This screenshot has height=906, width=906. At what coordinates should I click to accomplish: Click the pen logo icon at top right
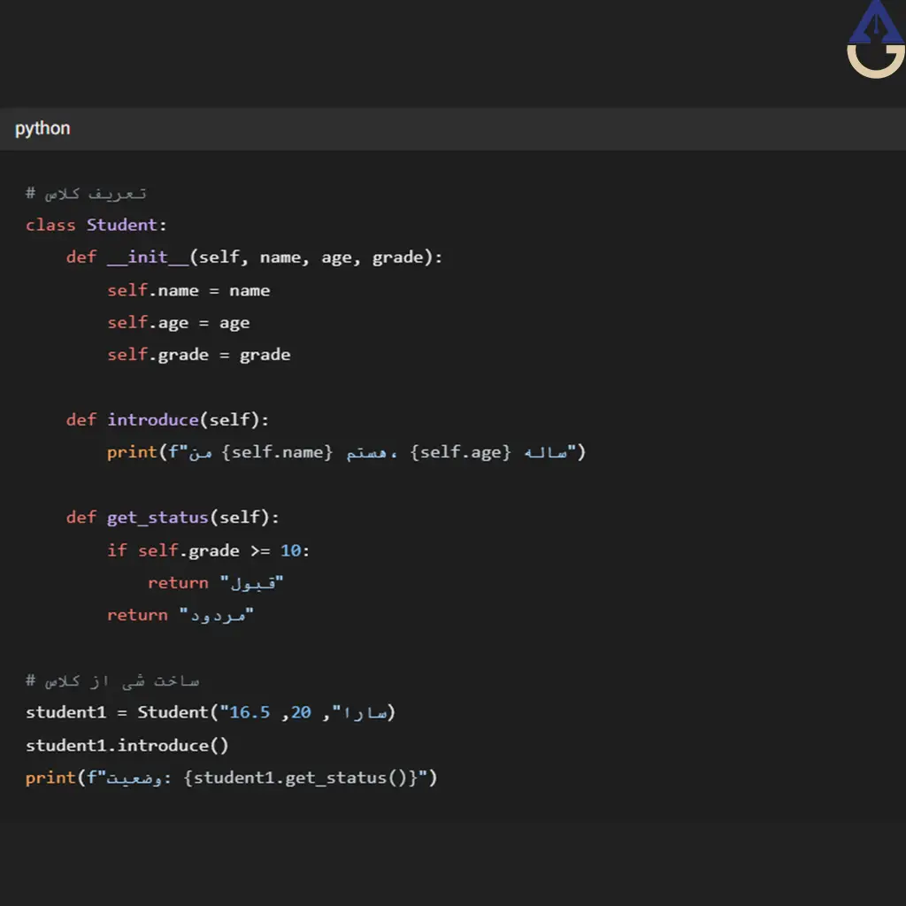(x=875, y=39)
